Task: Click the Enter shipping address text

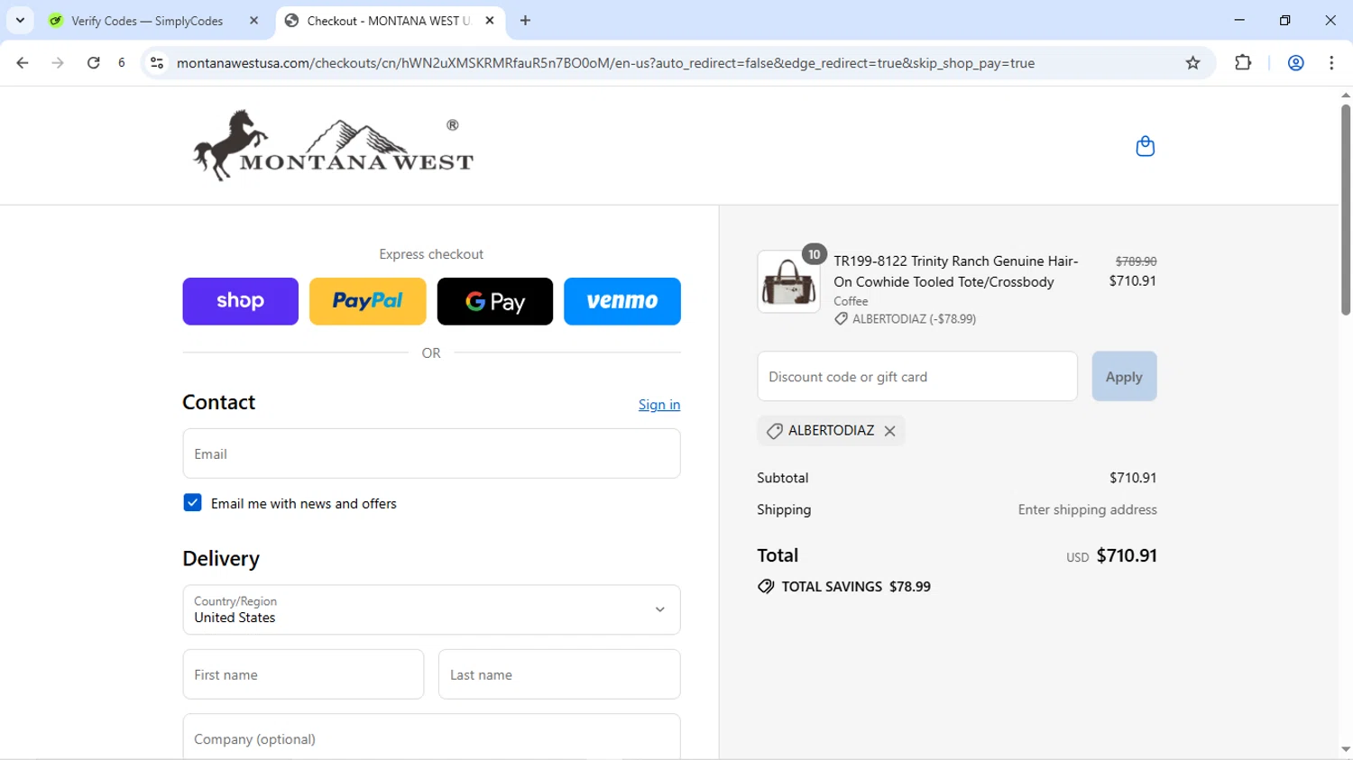Action: [x=1087, y=509]
